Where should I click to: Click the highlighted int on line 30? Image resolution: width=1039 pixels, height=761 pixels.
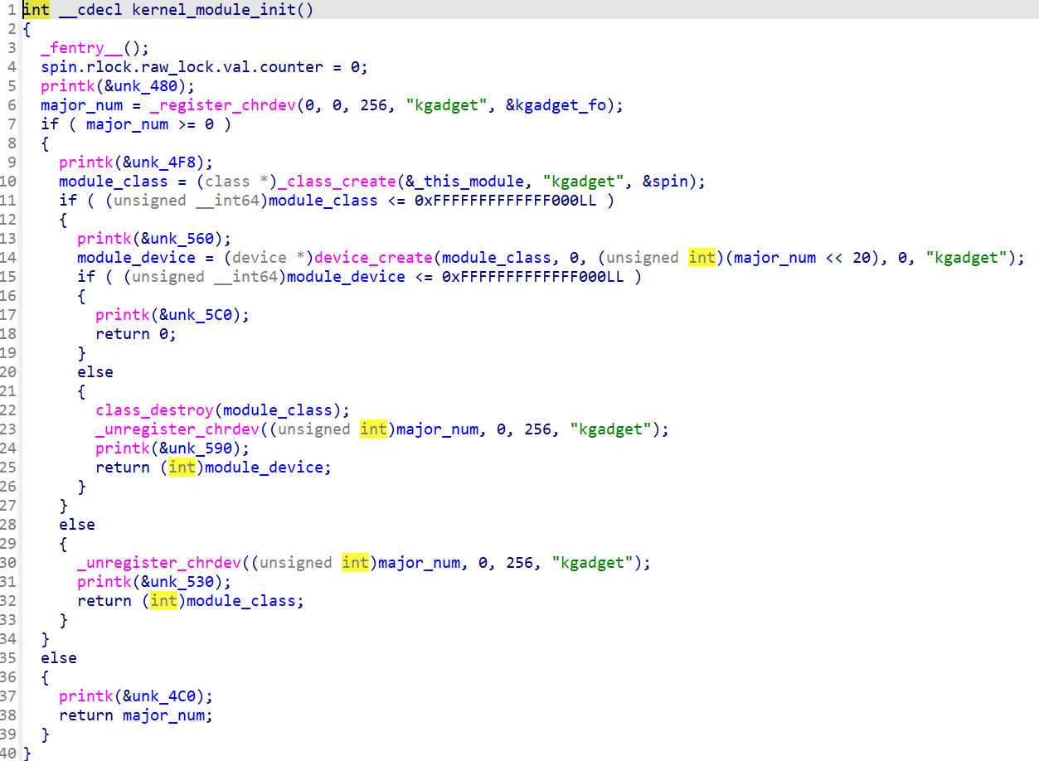pyautogui.click(x=355, y=563)
